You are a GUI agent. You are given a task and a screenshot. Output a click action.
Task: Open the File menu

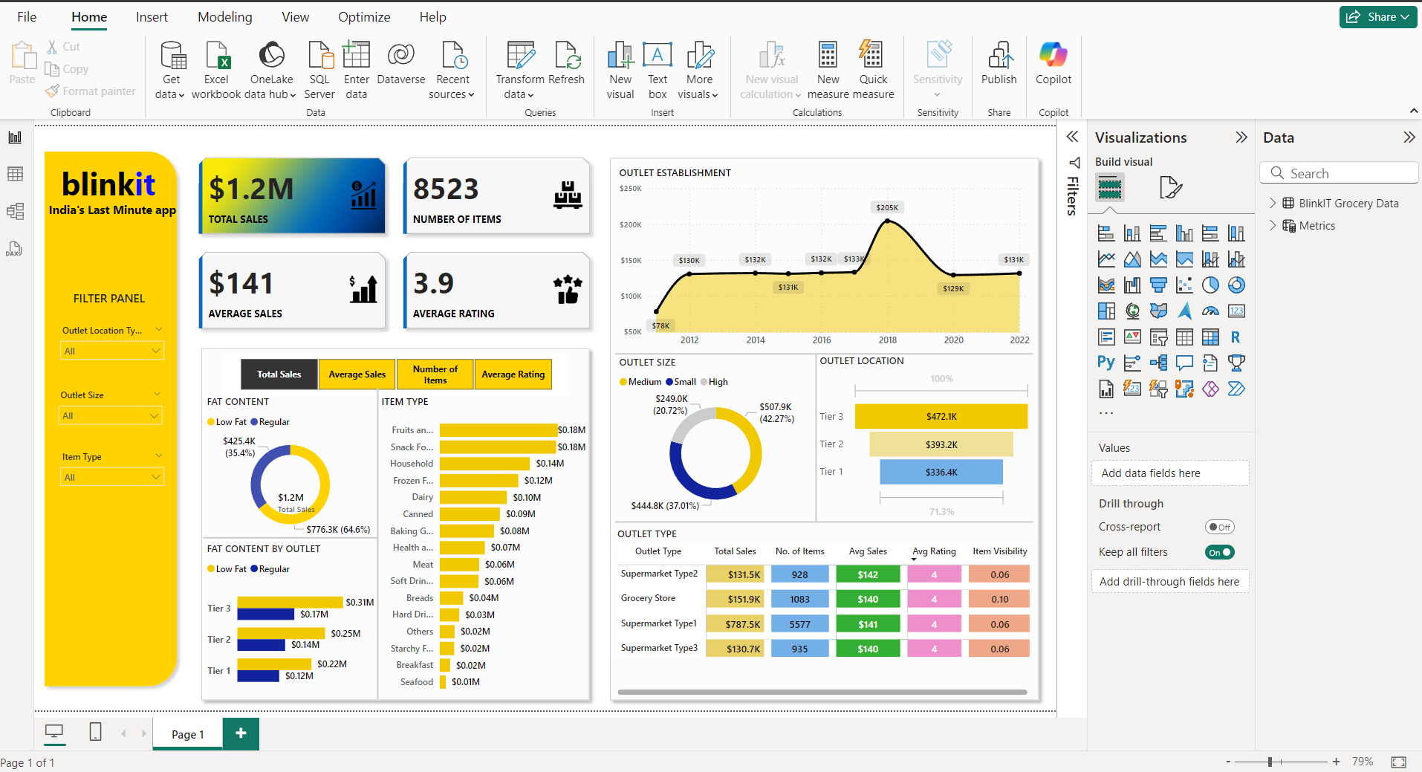(x=27, y=17)
